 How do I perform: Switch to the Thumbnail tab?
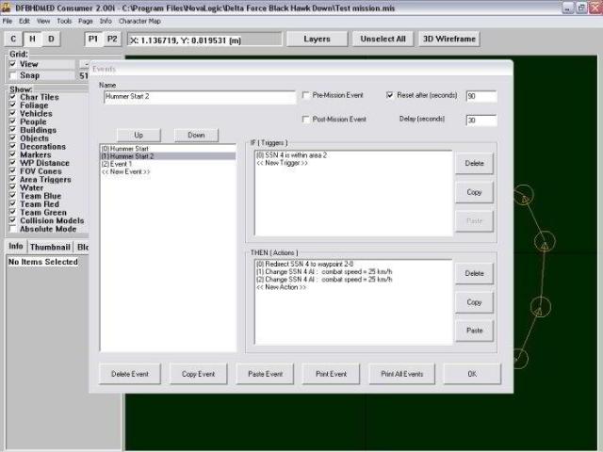50,247
